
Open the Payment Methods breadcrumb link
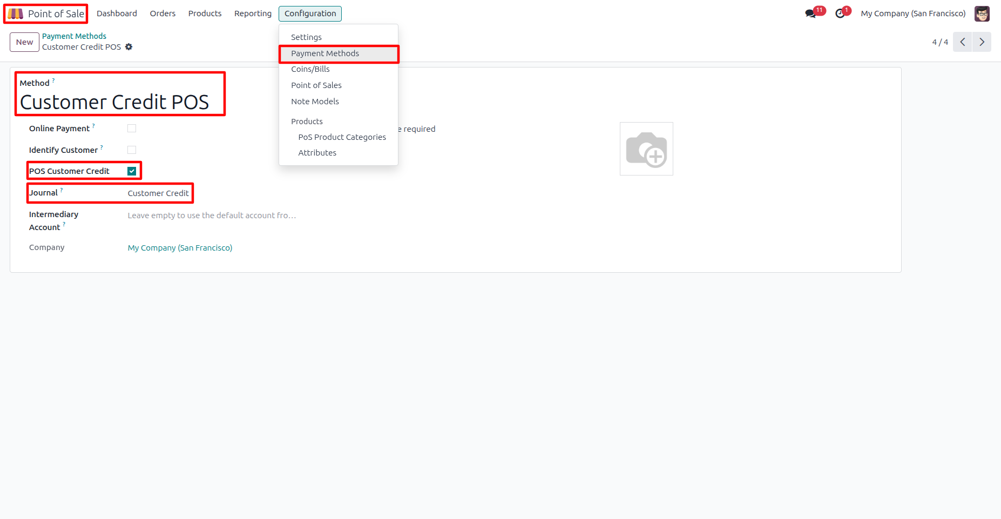click(74, 36)
